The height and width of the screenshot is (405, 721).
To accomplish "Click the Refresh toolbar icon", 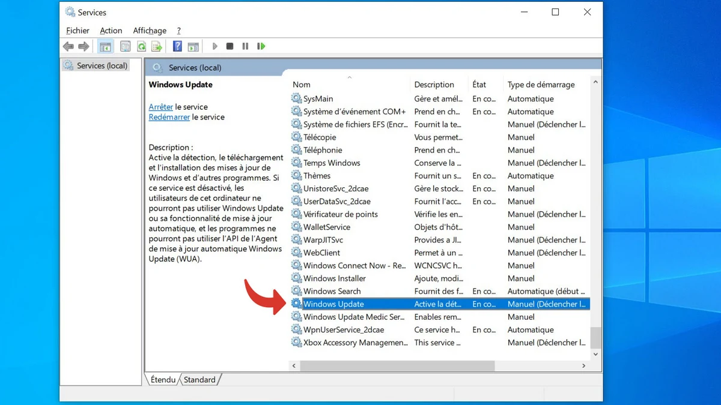I will pos(141,46).
